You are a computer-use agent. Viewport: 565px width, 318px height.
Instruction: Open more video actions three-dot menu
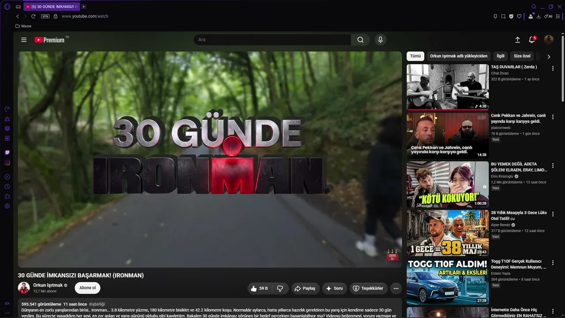pos(396,288)
